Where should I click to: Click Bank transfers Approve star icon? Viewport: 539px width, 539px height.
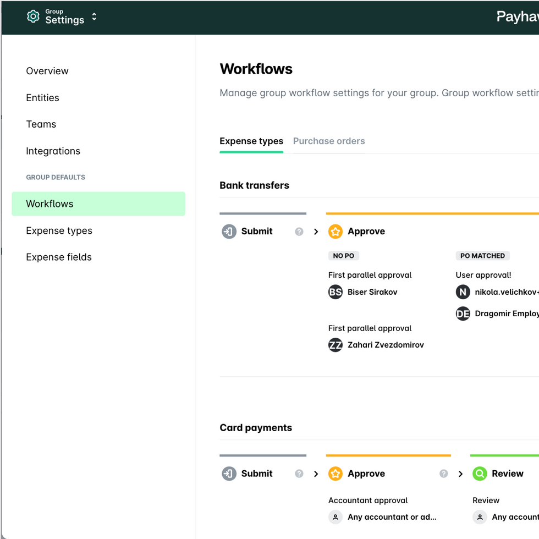[335, 232]
